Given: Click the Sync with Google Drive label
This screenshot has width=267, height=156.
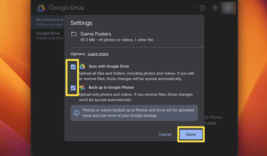Looking at the screenshot, I should [x=109, y=66].
